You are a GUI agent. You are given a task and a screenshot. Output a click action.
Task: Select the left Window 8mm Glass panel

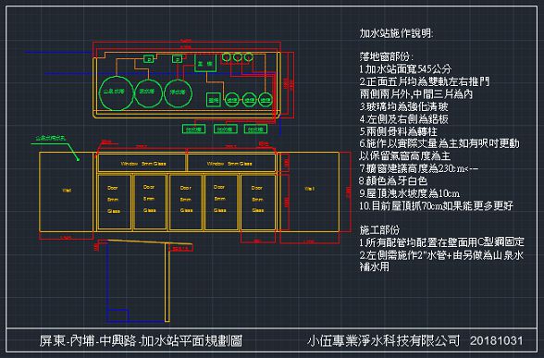[x=142, y=164]
